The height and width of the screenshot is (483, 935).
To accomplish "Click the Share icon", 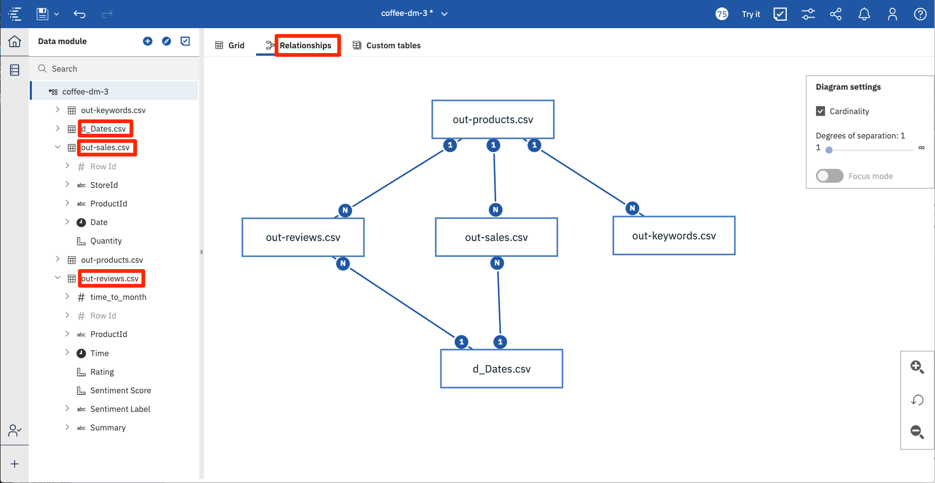I will [836, 14].
